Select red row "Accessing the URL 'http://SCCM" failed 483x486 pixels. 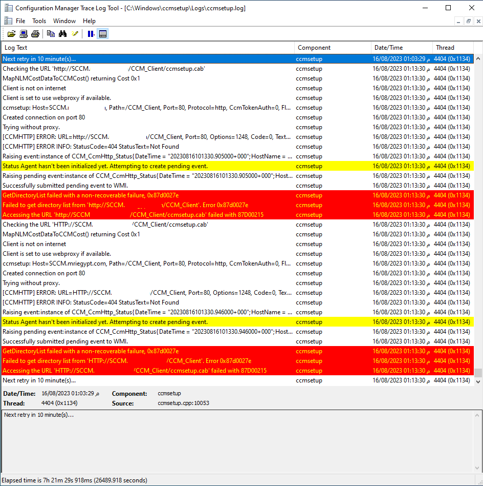[x=237, y=215]
